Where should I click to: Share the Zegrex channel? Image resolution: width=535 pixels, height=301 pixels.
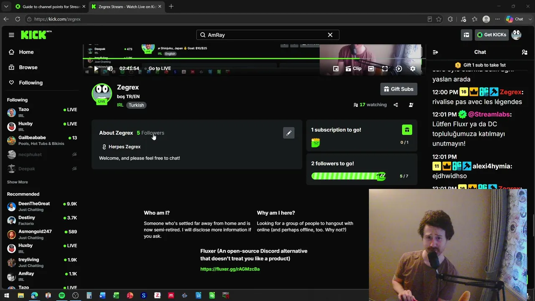click(396, 105)
